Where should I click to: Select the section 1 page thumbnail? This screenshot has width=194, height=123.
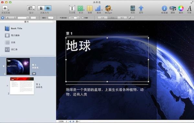click(22, 86)
